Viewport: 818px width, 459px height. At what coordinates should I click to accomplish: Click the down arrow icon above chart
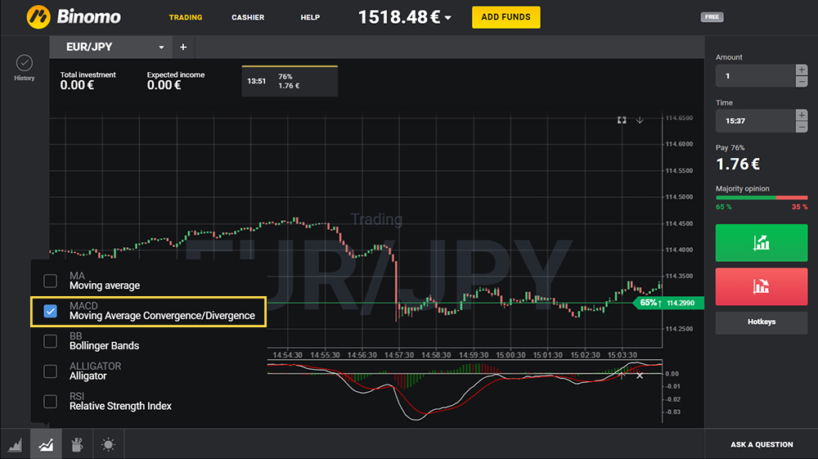640,120
